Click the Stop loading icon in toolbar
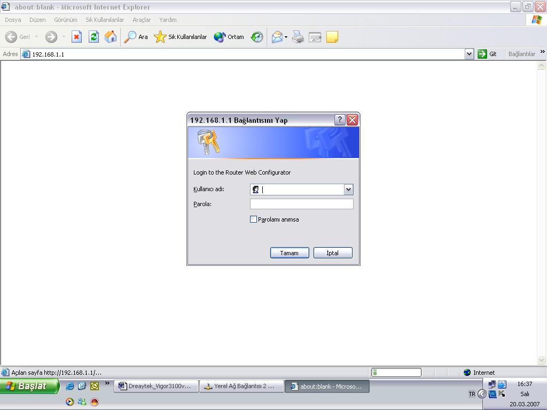The height and width of the screenshot is (410, 547). (x=76, y=37)
